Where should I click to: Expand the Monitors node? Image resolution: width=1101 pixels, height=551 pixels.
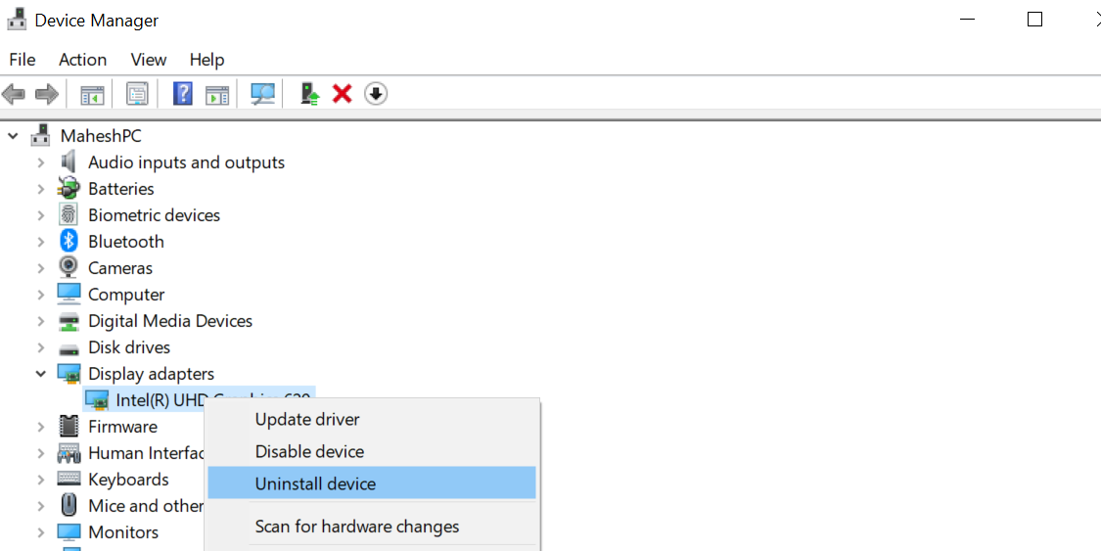pyautogui.click(x=41, y=532)
